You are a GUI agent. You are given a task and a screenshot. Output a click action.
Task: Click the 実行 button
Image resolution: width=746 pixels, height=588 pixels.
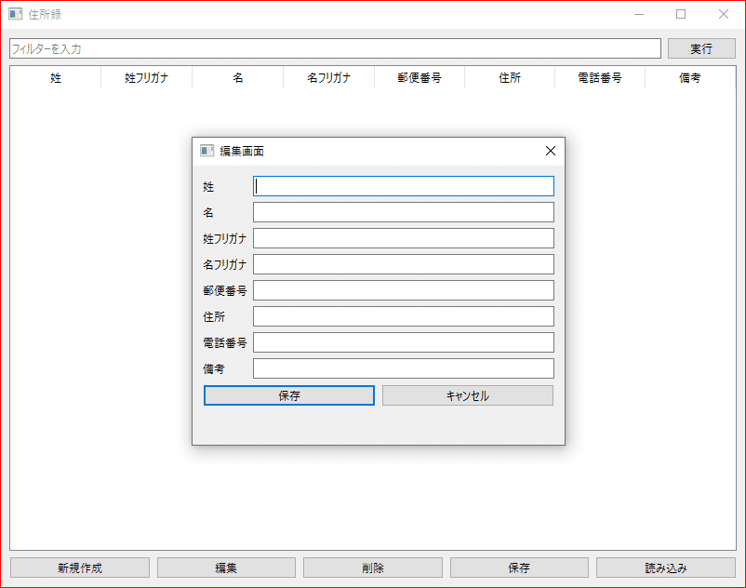701,48
